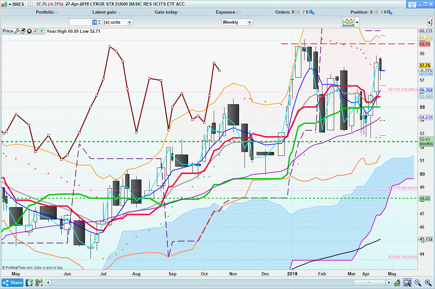Click the 56.302 blue price axis label

click(426, 90)
